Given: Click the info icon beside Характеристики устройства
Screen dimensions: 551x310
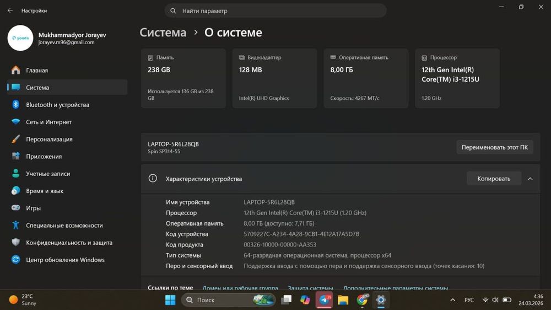Looking at the screenshot, I should click(x=153, y=178).
